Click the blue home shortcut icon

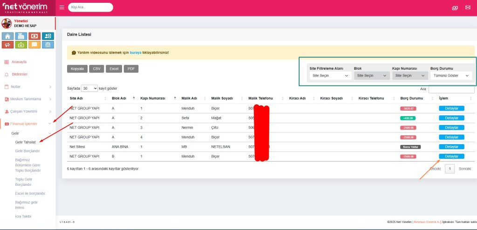click(8, 36)
